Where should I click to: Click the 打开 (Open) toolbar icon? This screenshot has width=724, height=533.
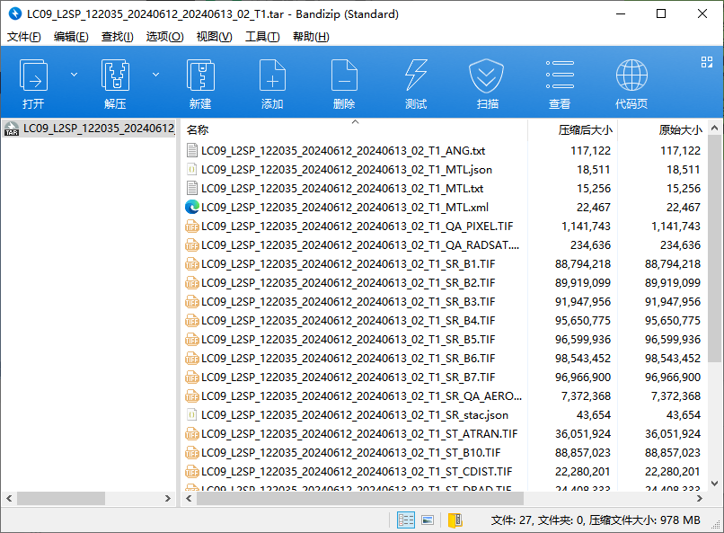[33, 83]
